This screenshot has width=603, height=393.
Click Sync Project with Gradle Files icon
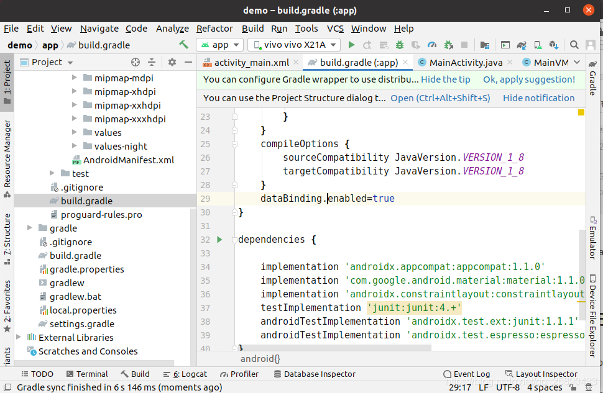pos(522,45)
